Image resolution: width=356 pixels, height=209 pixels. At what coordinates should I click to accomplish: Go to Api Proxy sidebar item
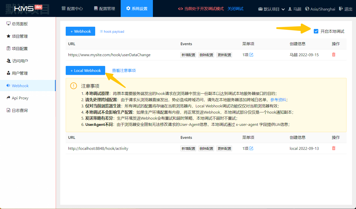tap(20, 98)
